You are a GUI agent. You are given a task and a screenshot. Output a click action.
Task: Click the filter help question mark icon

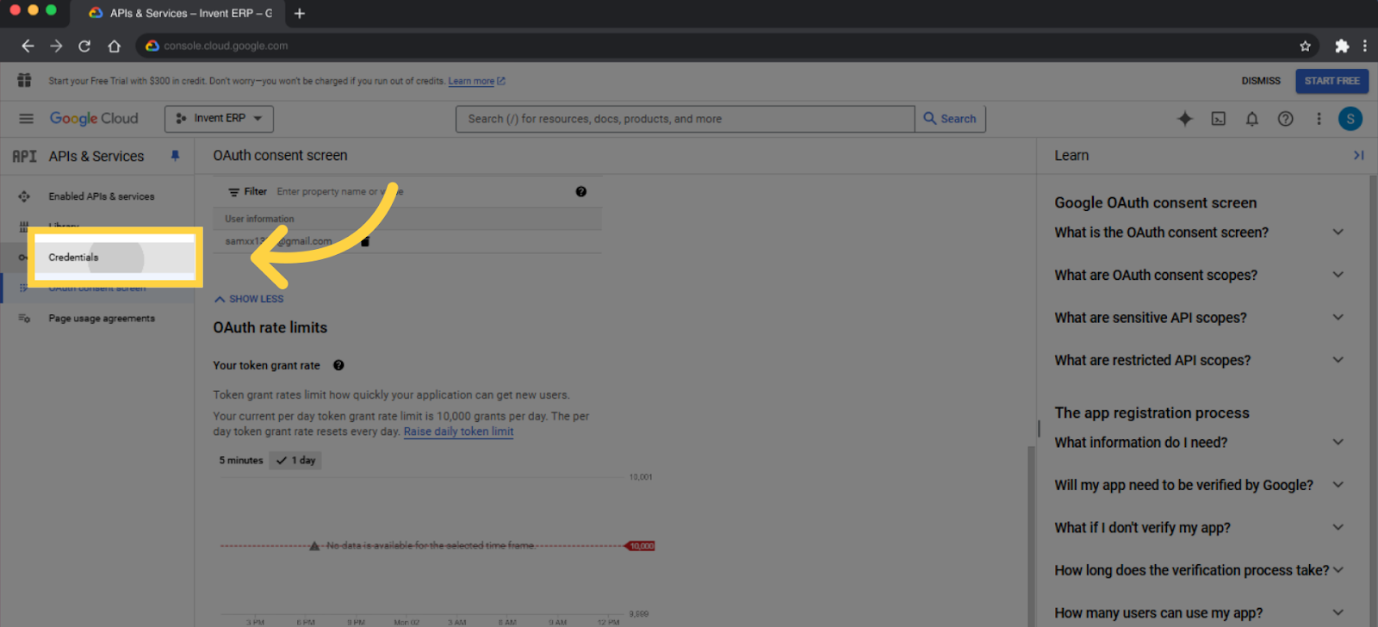click(581, 192)
